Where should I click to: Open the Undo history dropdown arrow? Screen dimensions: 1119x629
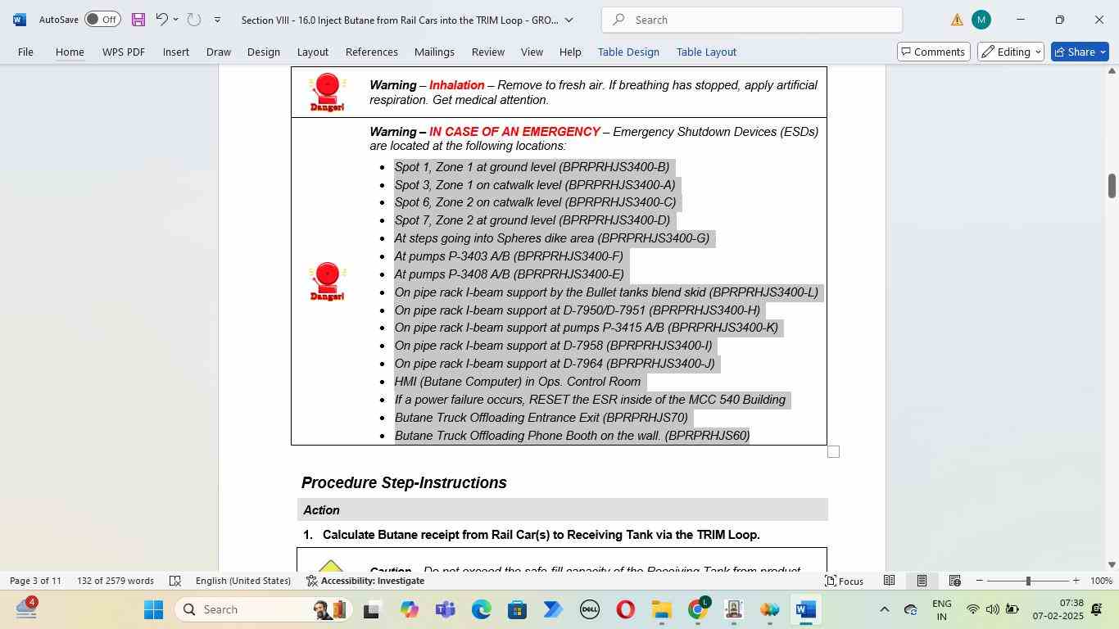pos(175,20)
